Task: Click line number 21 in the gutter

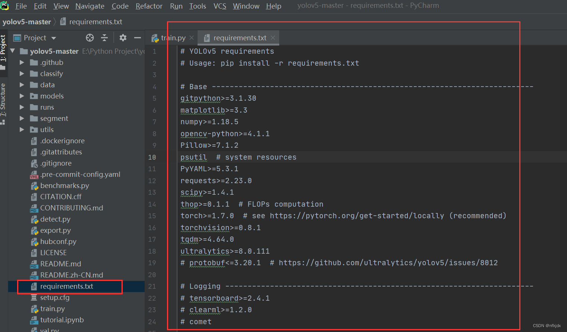Action: [x=152, y=286]
